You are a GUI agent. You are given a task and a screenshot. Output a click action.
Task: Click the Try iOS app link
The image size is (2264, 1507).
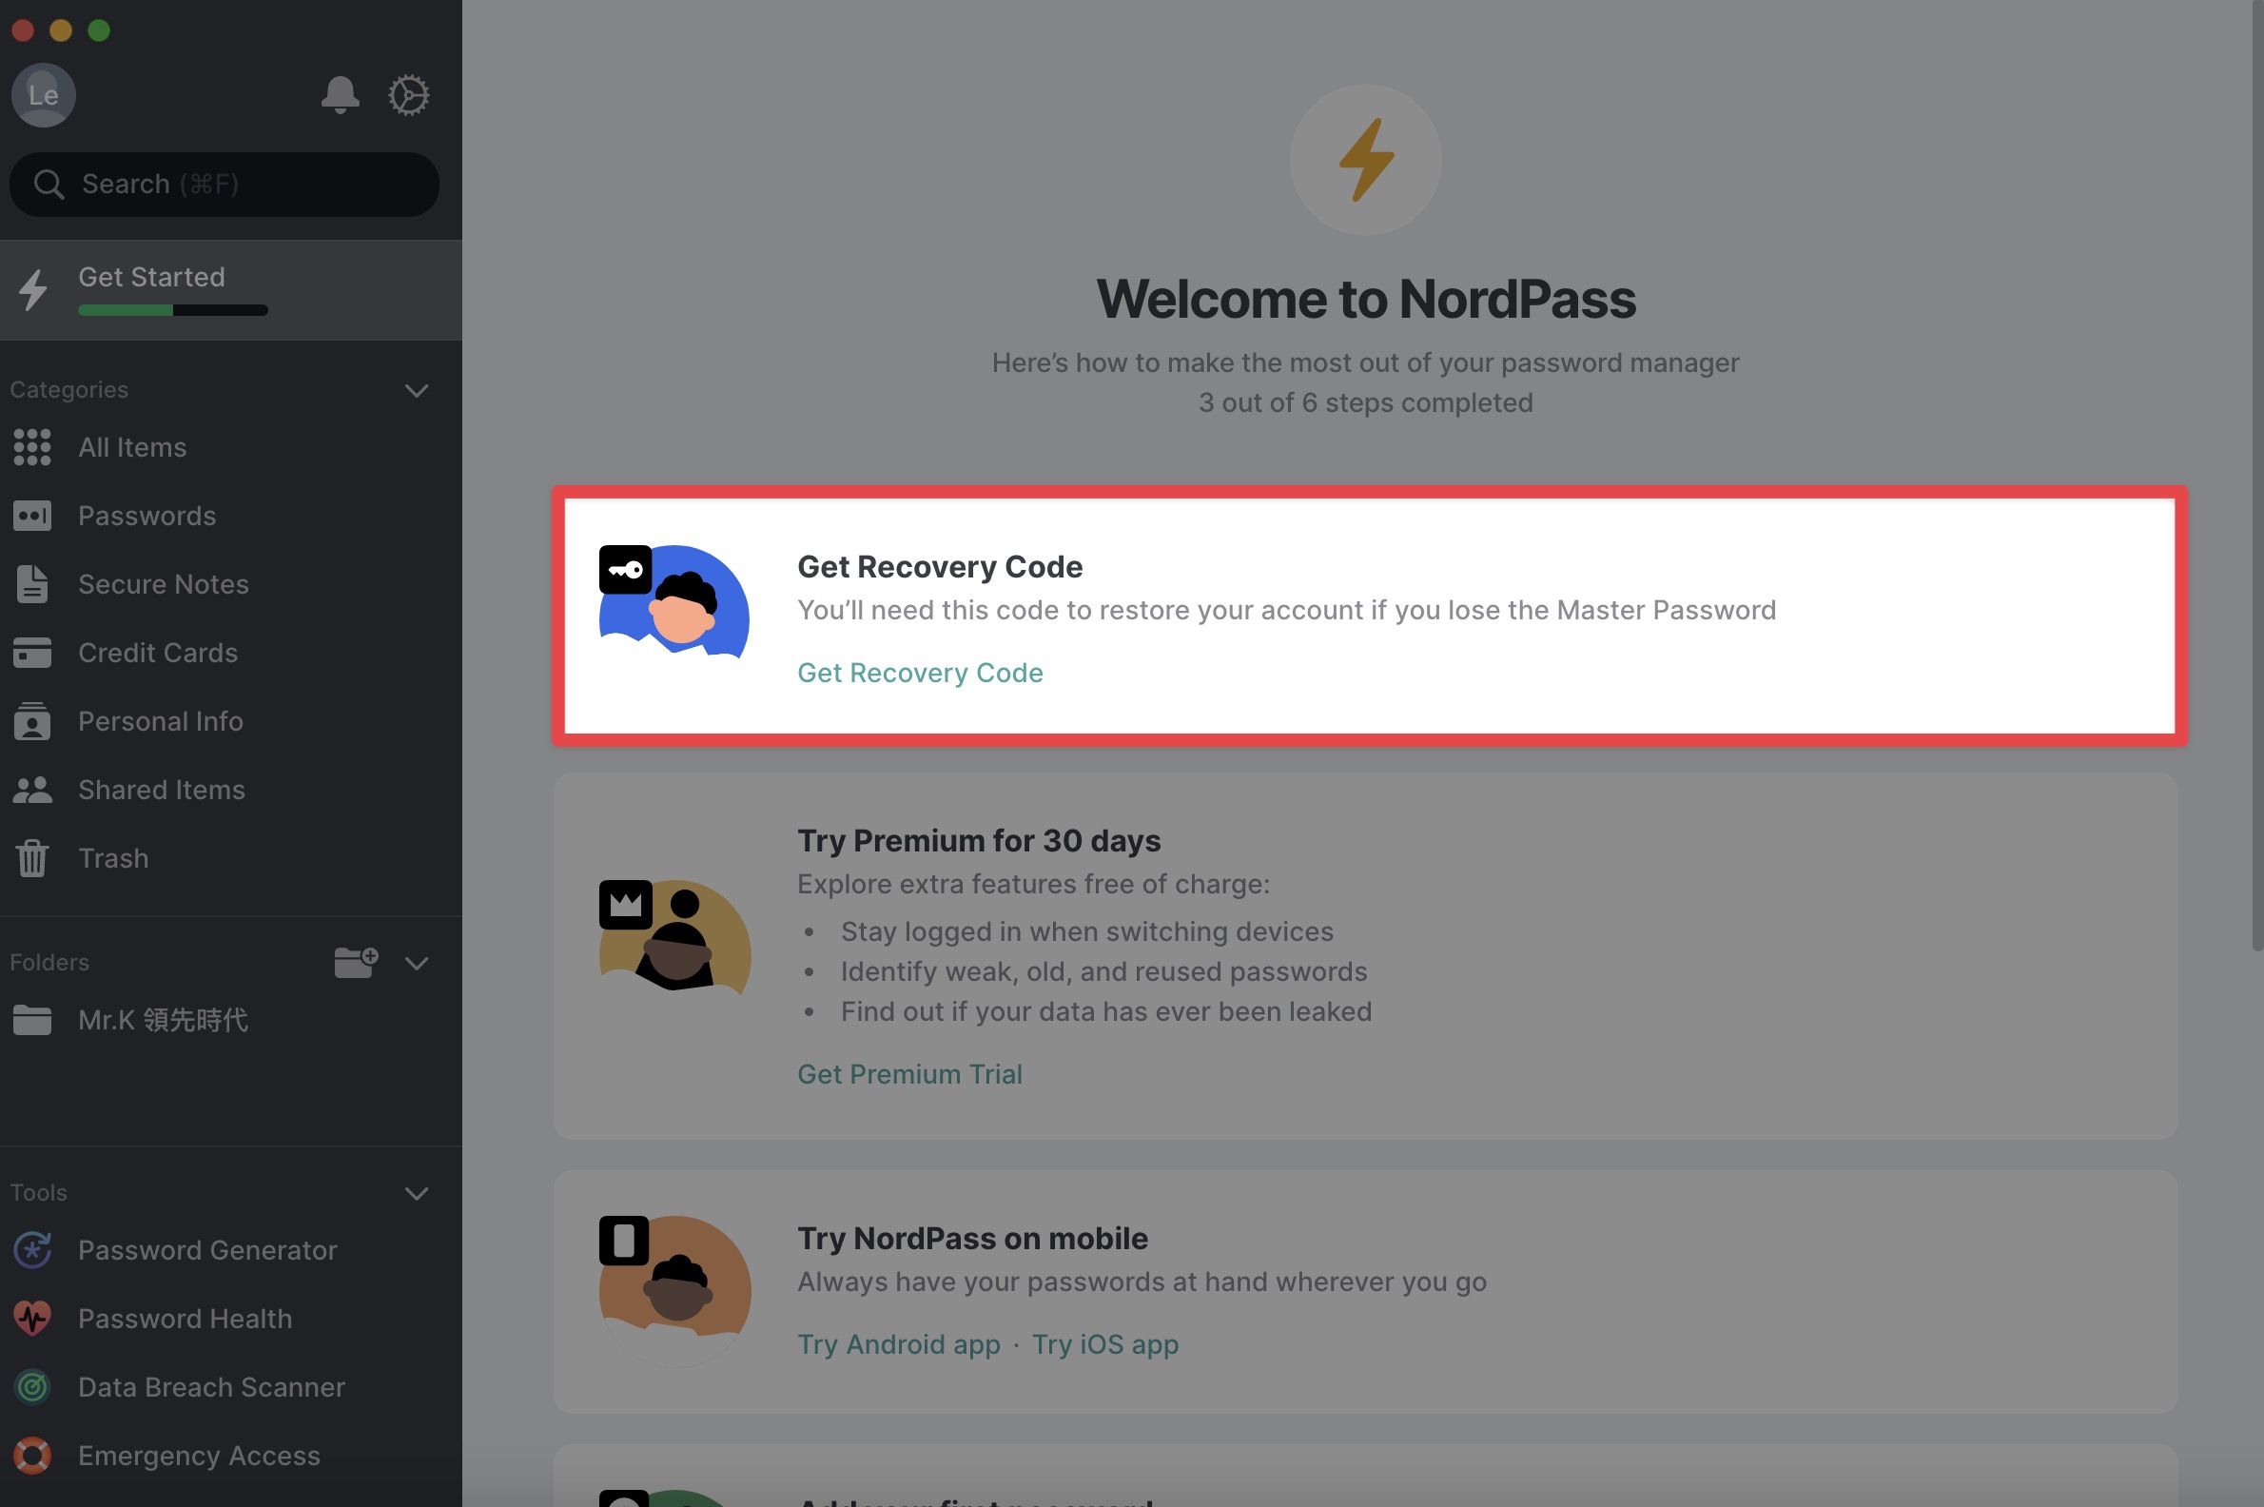(1105, 1343)
